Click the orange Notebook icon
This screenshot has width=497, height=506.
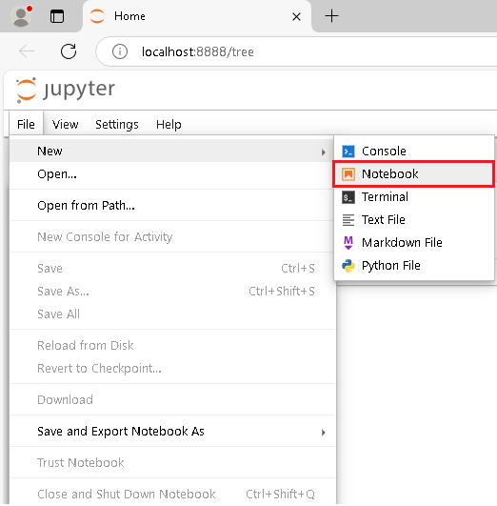[348, 174]
